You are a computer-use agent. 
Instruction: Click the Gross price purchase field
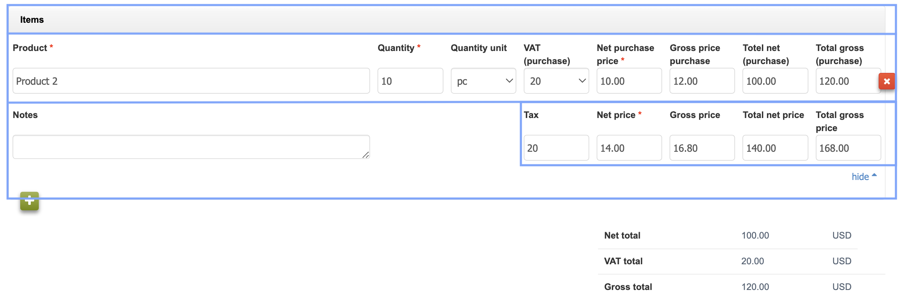(702, 81)
